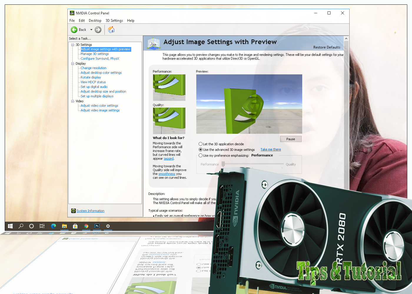Open the System Information link
The height and width of the screenshot is (294, 412).
click(x=90, y=211)
